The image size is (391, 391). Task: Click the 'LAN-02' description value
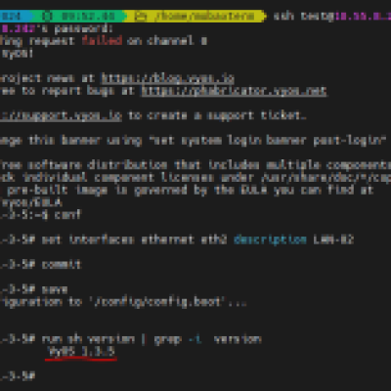click(x=333, y=239)
